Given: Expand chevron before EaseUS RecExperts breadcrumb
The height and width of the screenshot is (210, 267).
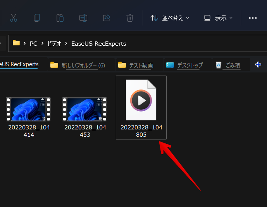Looking at the screenshot, I should tap(66, 43).
